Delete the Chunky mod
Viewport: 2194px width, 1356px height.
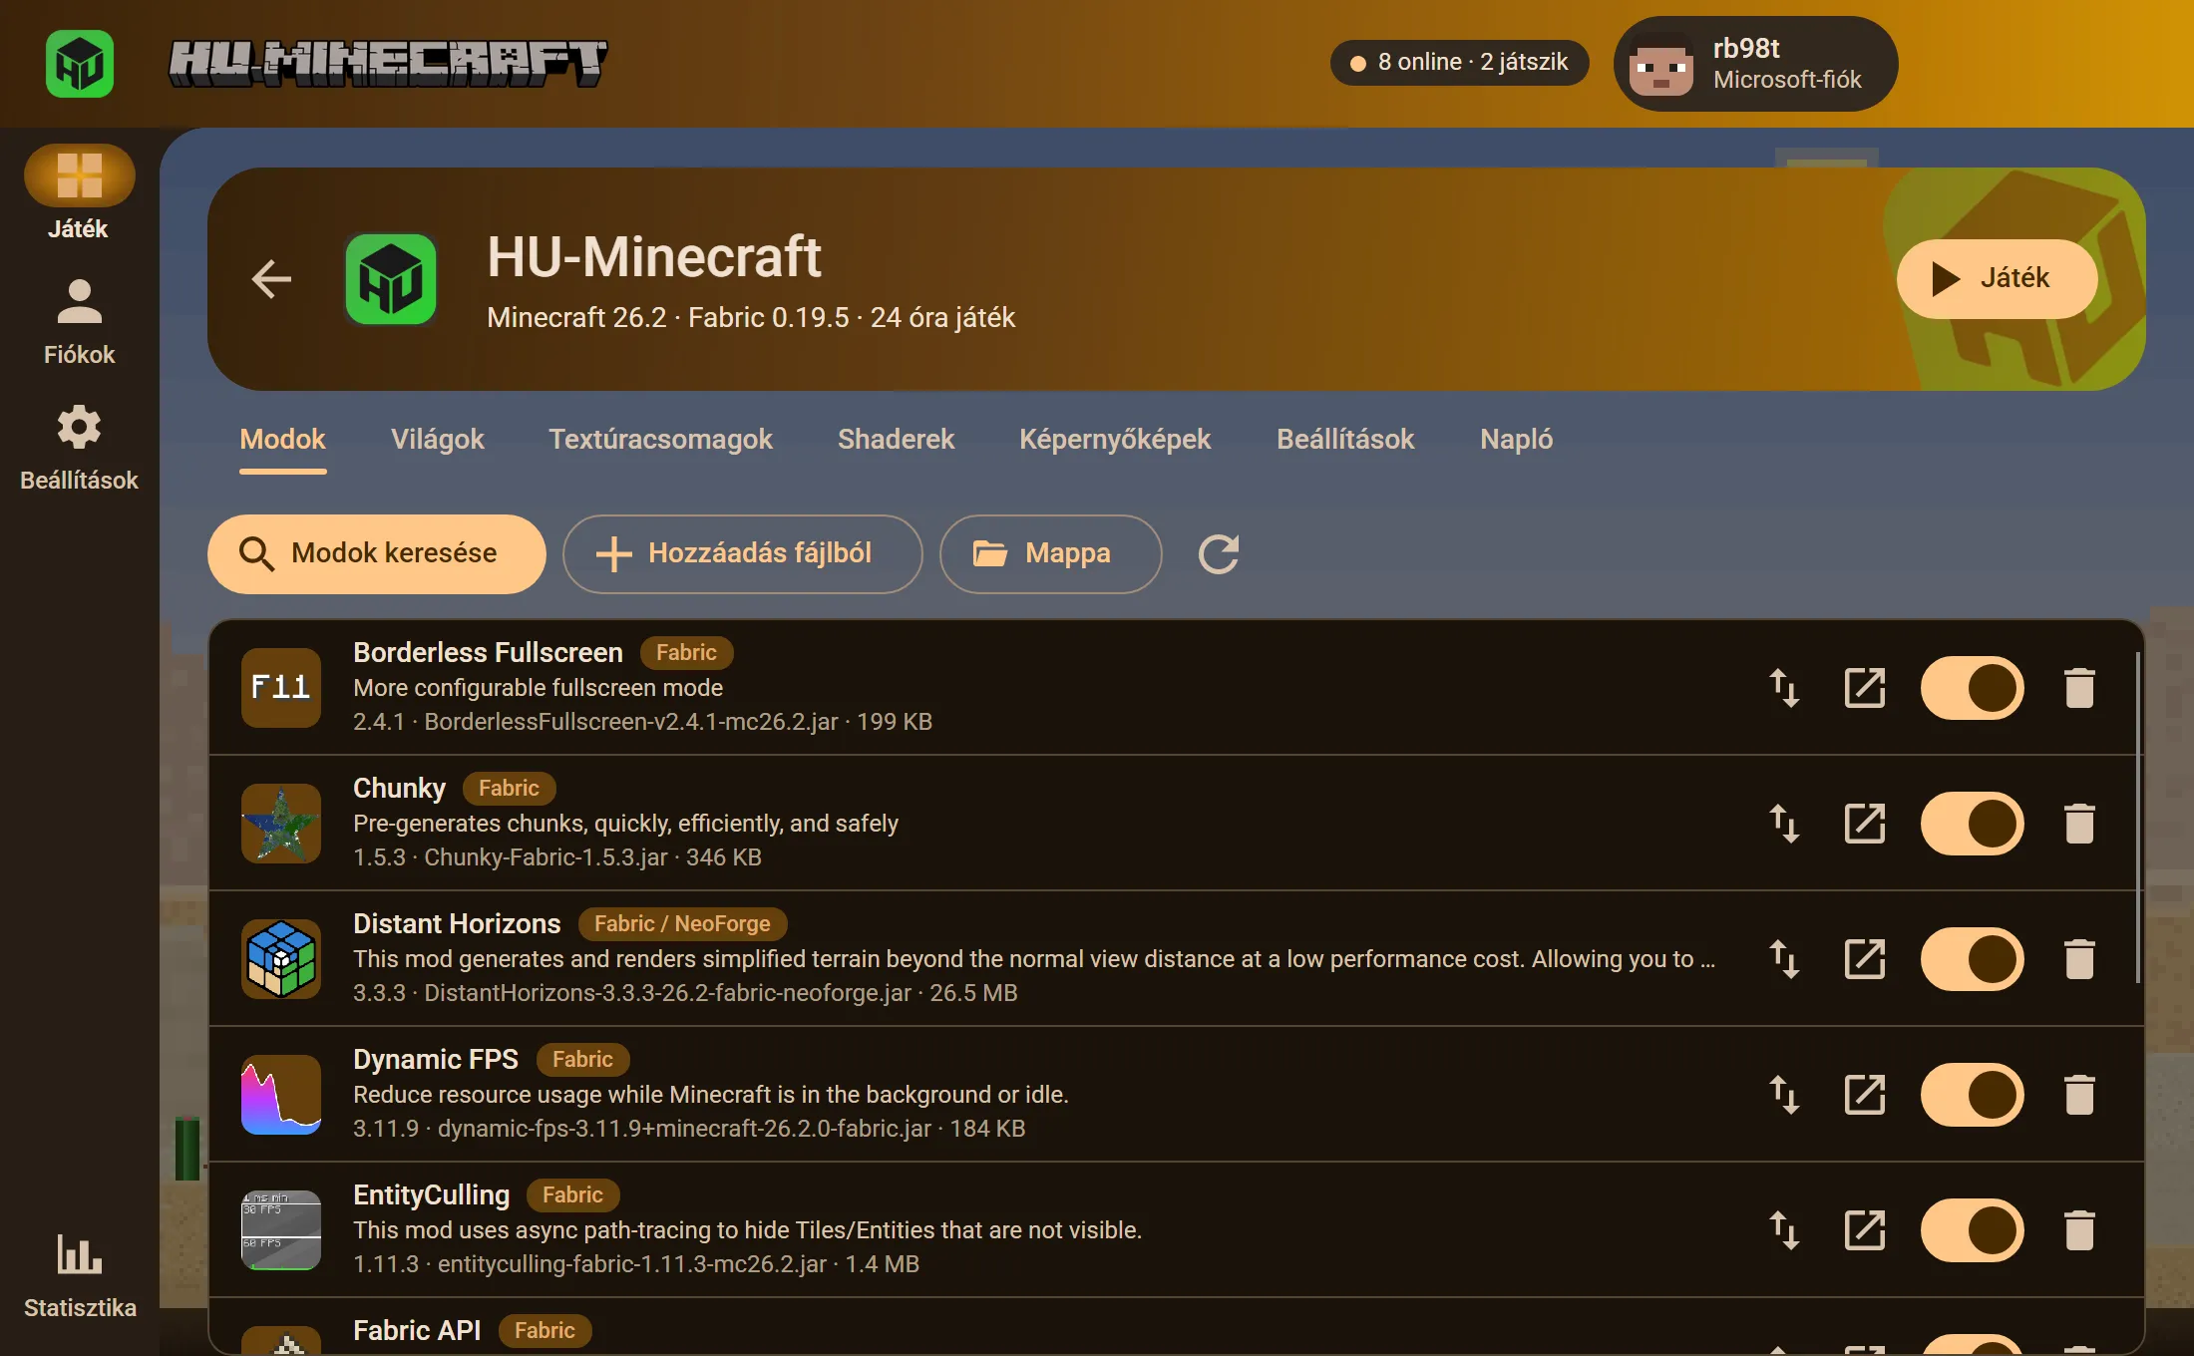(x=2079, y=824)
